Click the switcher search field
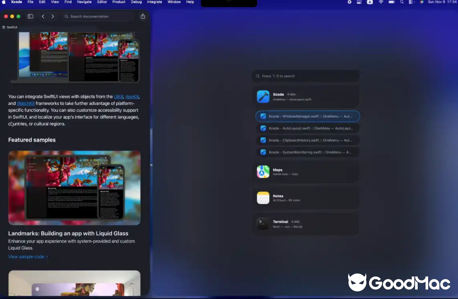This screenshot has width=458, height=299. coord(305,76)
